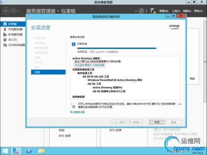Click the AD DS icon in sidebar
This screenshot has width=207, height=155.
pos(5,40)
